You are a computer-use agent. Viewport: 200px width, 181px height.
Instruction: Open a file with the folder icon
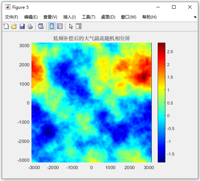coord(14,27)
